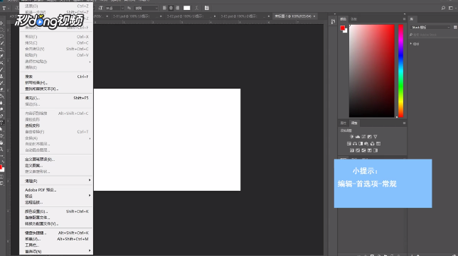The height and width of the screenshot is (256, 458).
Task: Open the Adjustments panel options menu
Action: click(404, 123)
